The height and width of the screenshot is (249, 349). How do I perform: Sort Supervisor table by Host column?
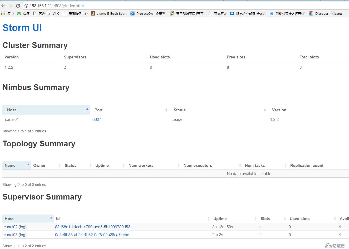28,218
